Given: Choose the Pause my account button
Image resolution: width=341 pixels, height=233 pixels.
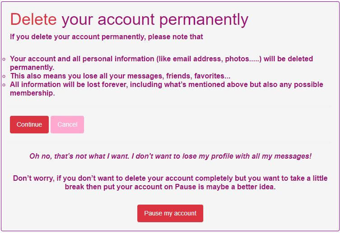Looking at the screenshot, I should point(170,213).
